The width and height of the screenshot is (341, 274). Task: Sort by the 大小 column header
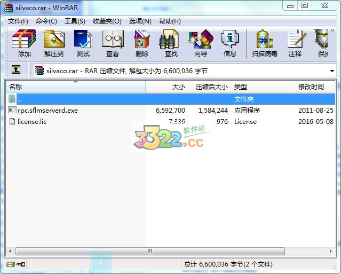[x=167, y=87]
